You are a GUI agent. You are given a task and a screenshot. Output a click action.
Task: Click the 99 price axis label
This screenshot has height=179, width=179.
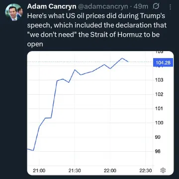coord(158,137)
